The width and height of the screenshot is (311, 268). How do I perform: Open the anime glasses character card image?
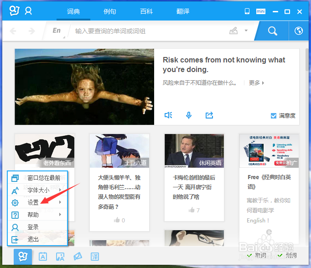[x=194, y=238]
